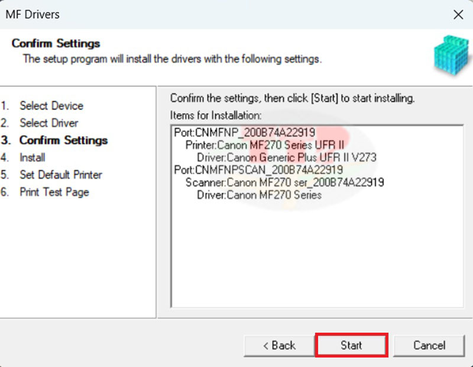Select step 4 Install in the sidebar

[x=32, y=157]
